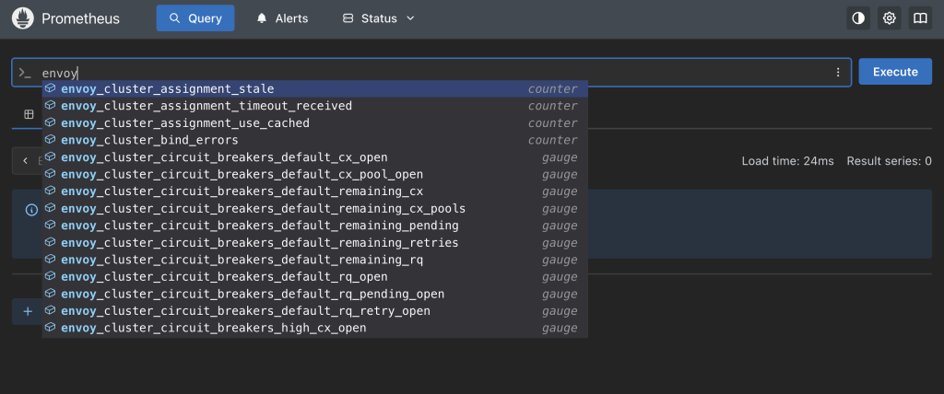Pick envoy_cluster_circuit_breakers_default_remaining_retries suggestion
944x394 pixels.
(x=315, y=243)
